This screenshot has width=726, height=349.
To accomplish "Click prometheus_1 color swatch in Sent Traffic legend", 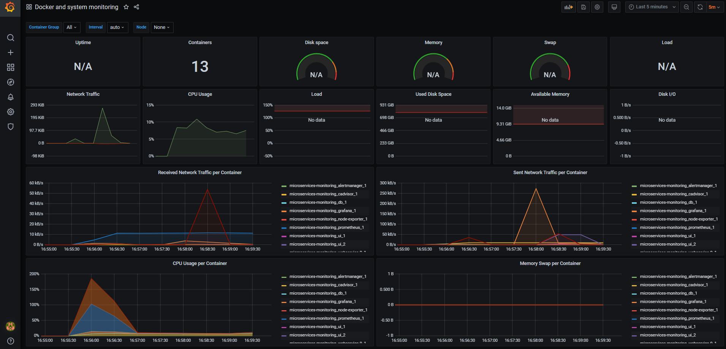I will click(x=634, y=228).
